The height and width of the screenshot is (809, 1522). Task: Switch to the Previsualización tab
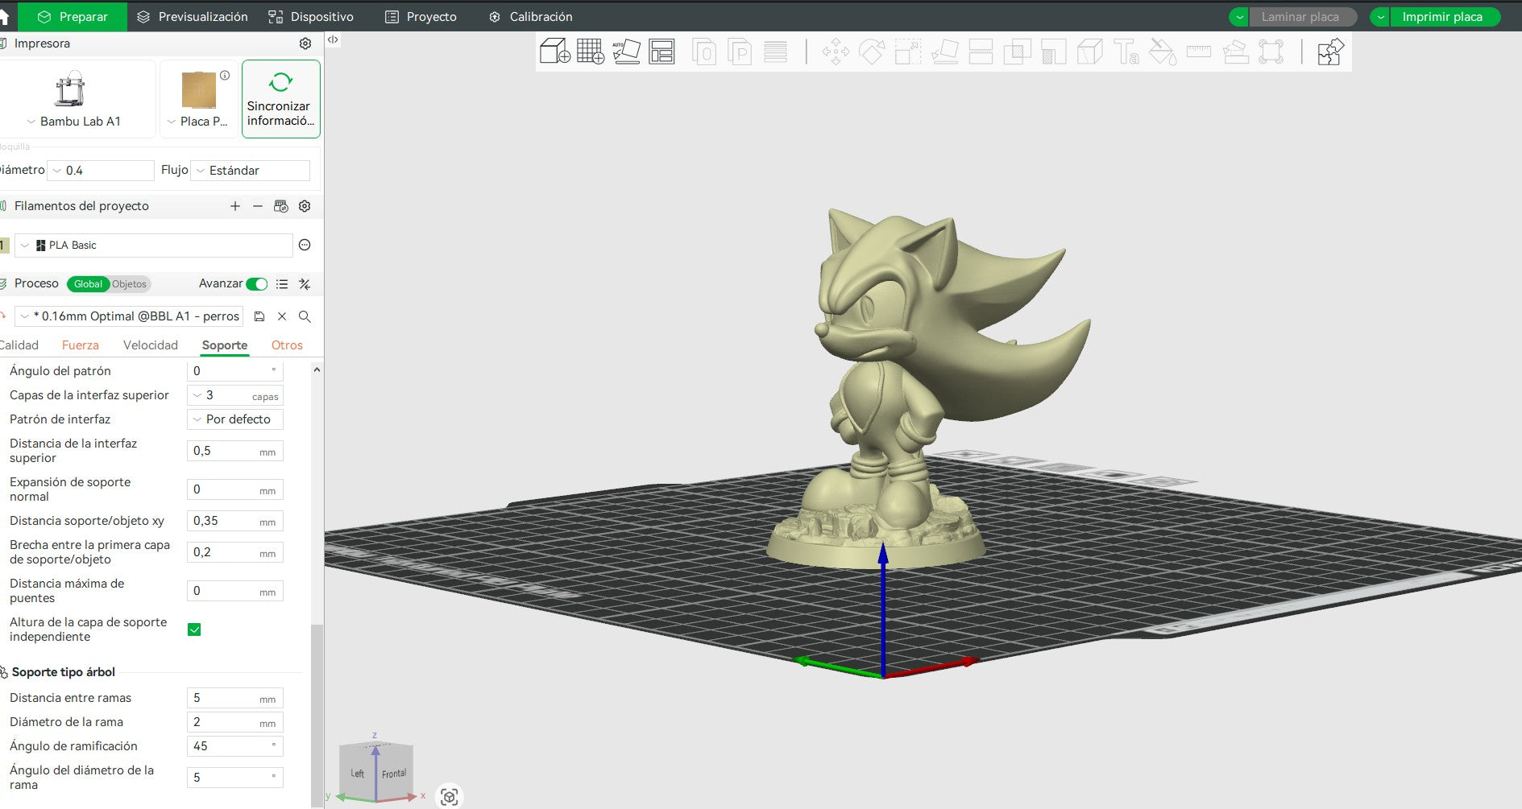coord(193,17)
